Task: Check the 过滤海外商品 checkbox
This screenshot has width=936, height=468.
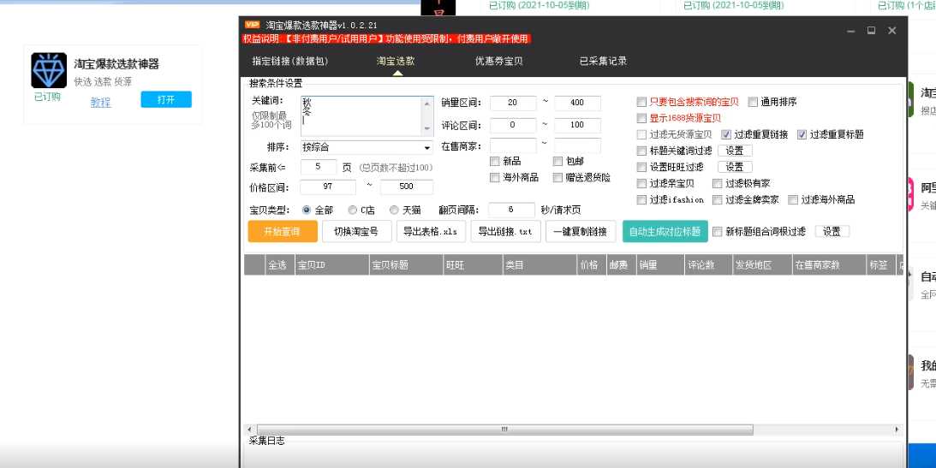Action: tap(793, 199)
